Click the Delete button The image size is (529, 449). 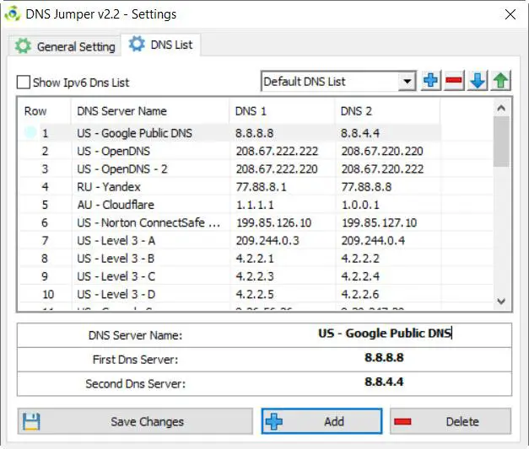click(451, 421)
